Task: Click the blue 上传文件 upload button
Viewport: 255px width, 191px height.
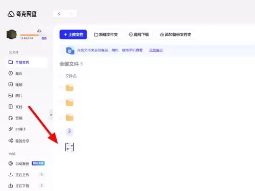Action: pyautogui.click(x=73, y=35)
